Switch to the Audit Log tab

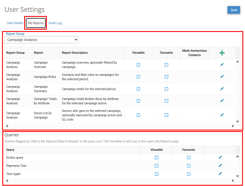click(55, 23)
